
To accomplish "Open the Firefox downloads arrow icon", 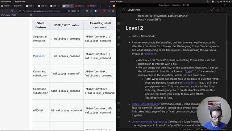I will click(x=91, y=11).
